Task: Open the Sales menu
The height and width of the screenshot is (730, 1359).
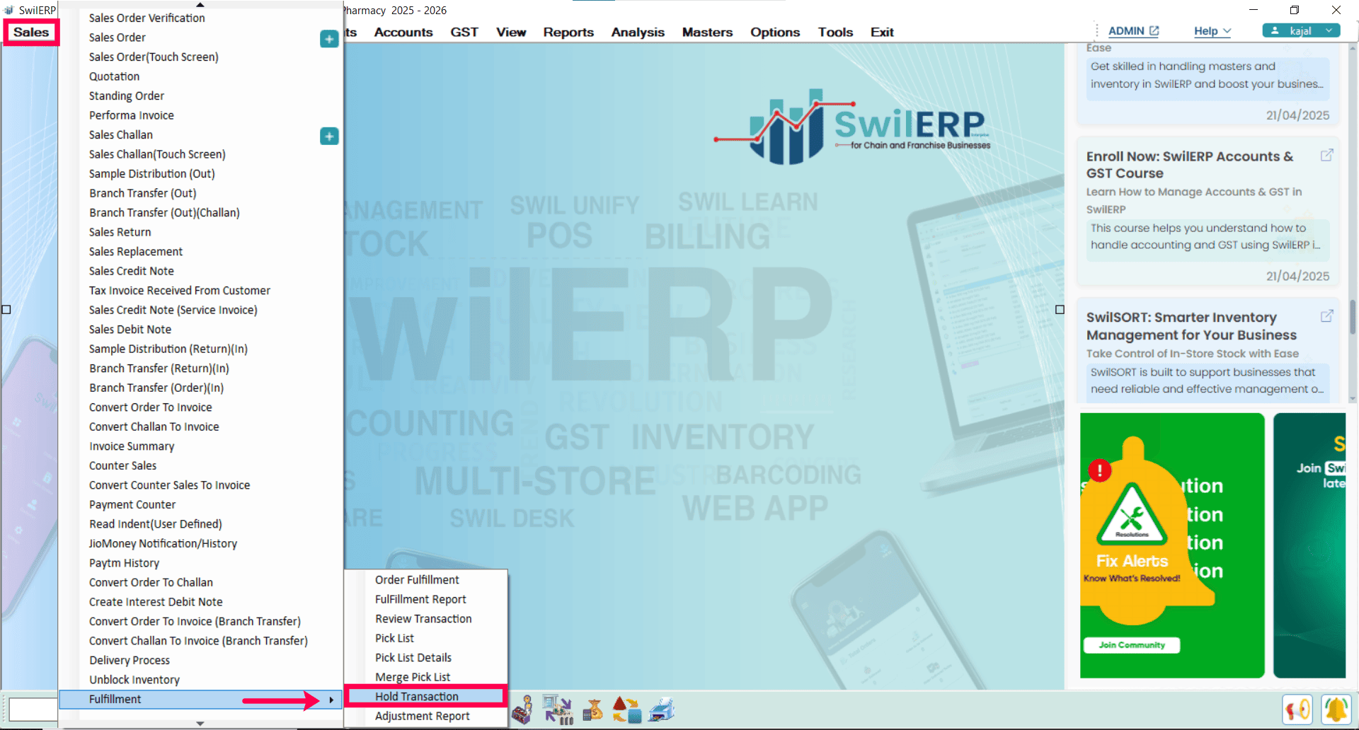Action: [31, 32]
